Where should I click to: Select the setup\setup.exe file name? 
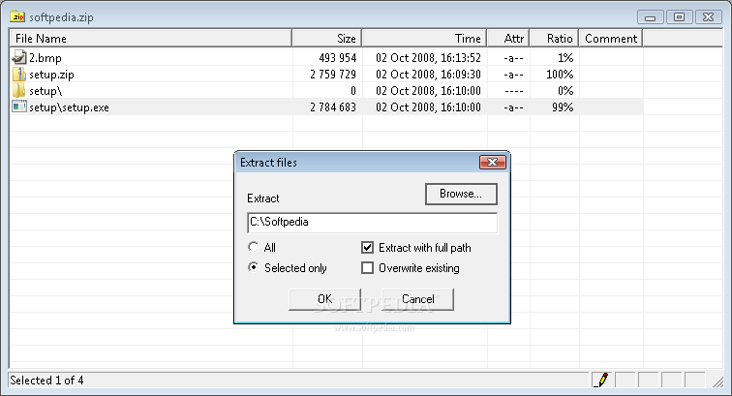click(69, 107)
